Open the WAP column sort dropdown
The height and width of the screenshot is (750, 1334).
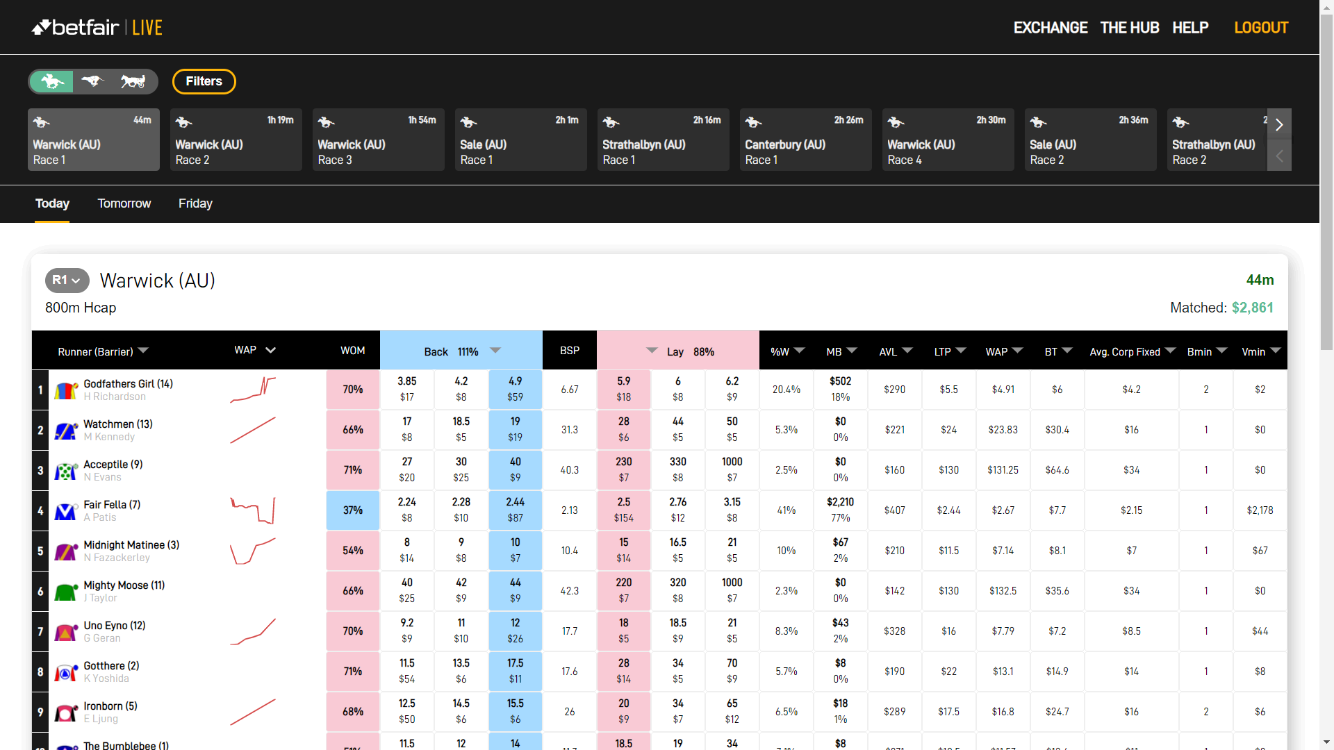pos(271,350)
